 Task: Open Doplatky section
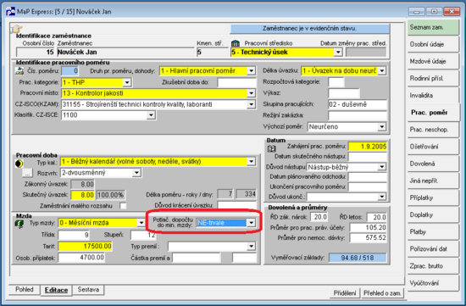click(x=433, y=214)
